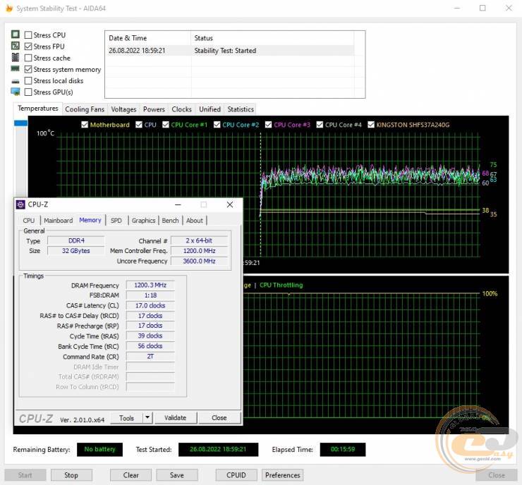522x485 pixels.
Task: Enable the Stress CPU checkbox
Action: (x=28, y=35)
